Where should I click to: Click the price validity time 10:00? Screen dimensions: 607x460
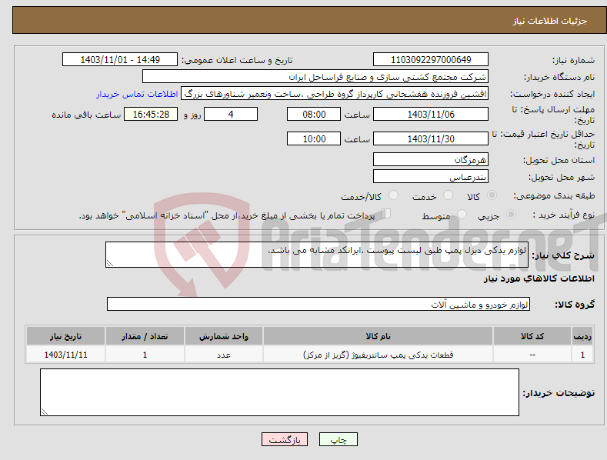pos(314,138)
